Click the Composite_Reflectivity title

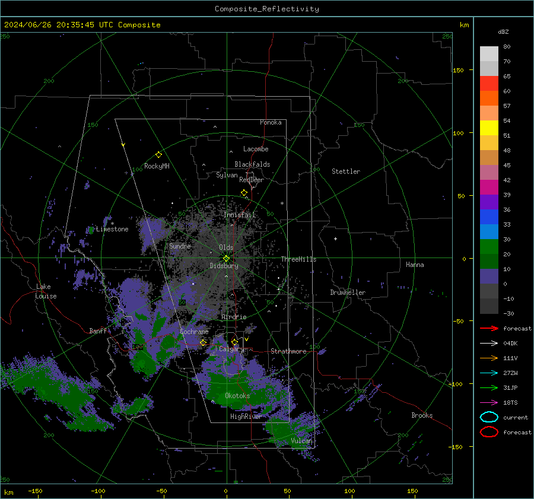[x=267, y=9]
